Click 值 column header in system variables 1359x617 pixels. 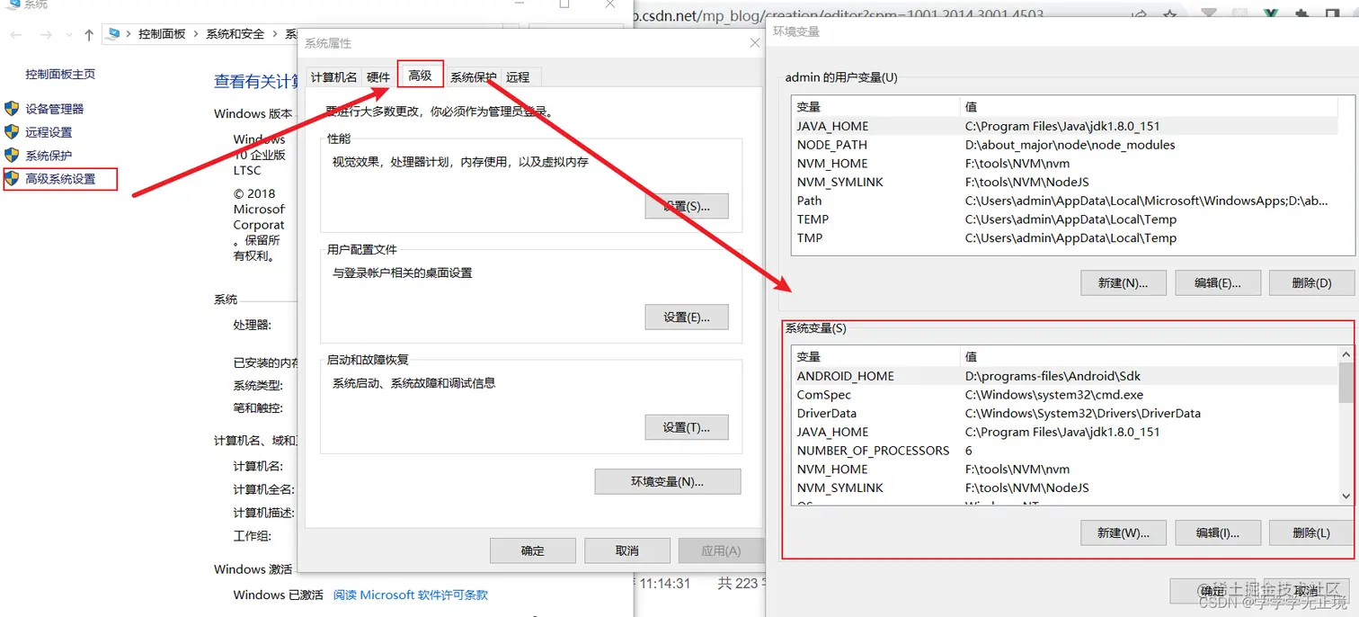tap(1150, 357)
